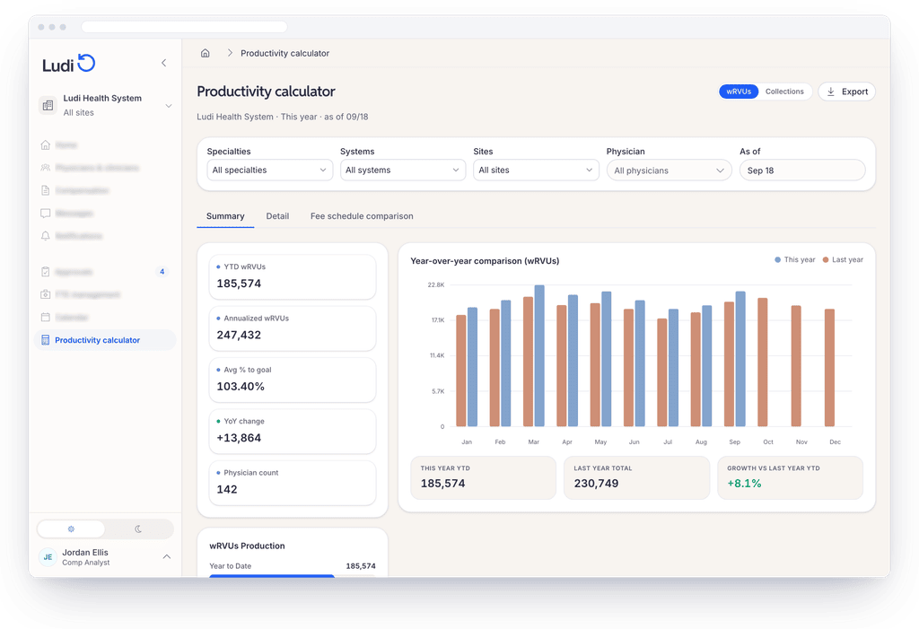919x629 pixels.
Task: Open the All physicians dropdown
Action: 669,170
